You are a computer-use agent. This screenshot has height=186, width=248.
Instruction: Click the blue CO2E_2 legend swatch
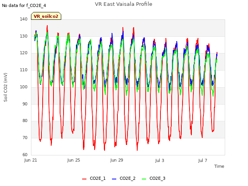[x=114, y=179]
